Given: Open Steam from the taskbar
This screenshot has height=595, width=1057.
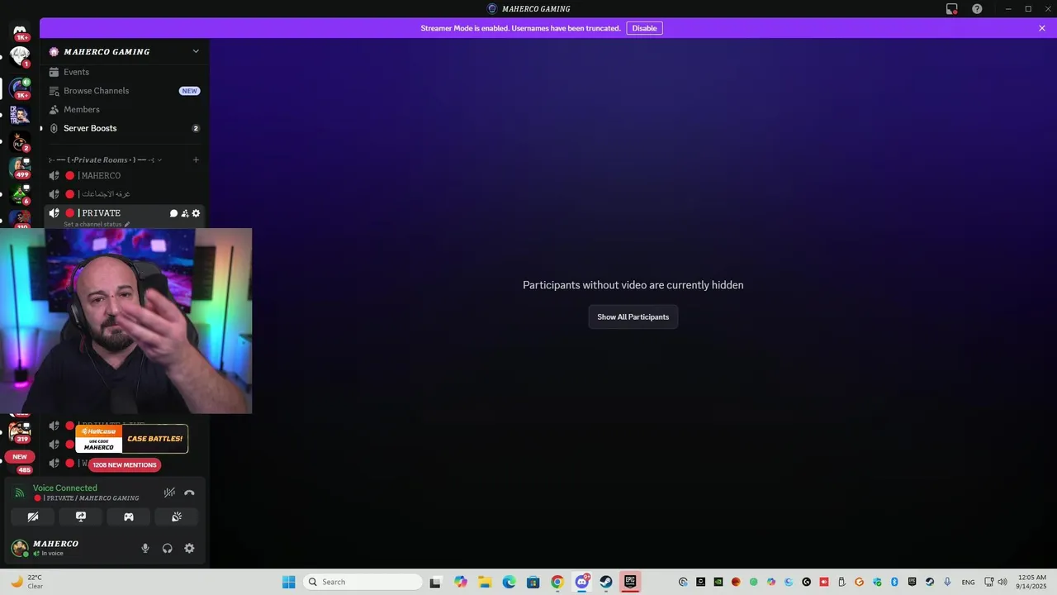Looking at the screenshot, I should 606,582.
